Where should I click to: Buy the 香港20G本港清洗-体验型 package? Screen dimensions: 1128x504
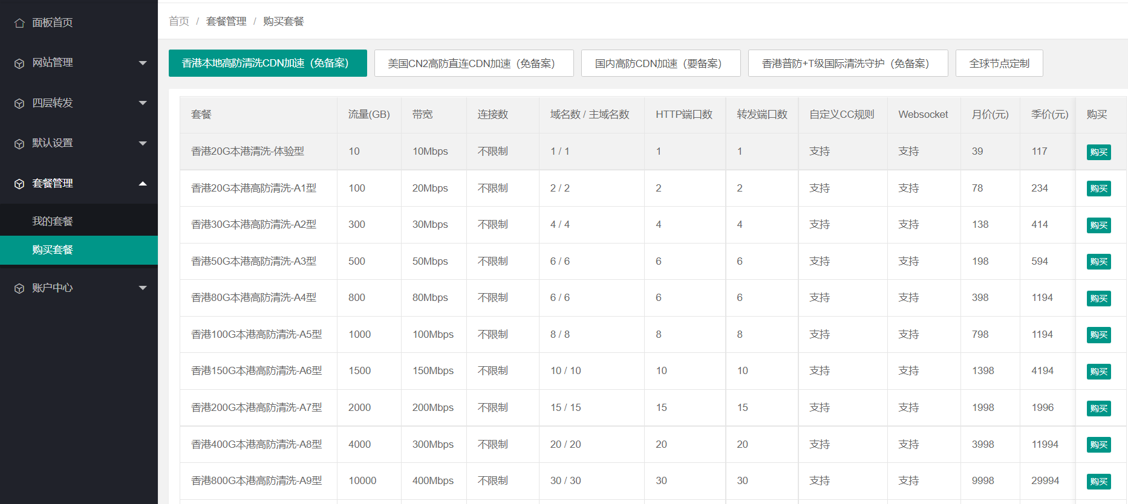pos(1098,152)
